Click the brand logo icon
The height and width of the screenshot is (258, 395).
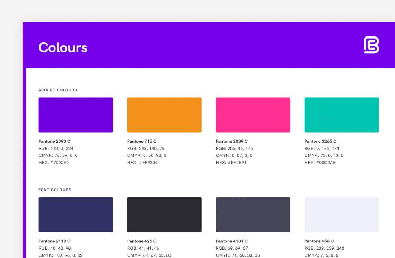click(x=372, y=45)
